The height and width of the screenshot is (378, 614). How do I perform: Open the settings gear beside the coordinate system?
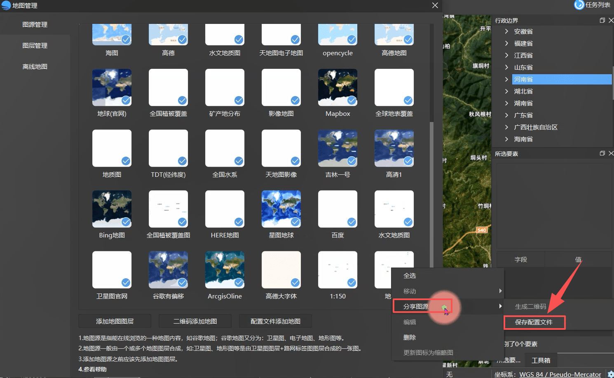pos(610,374)
